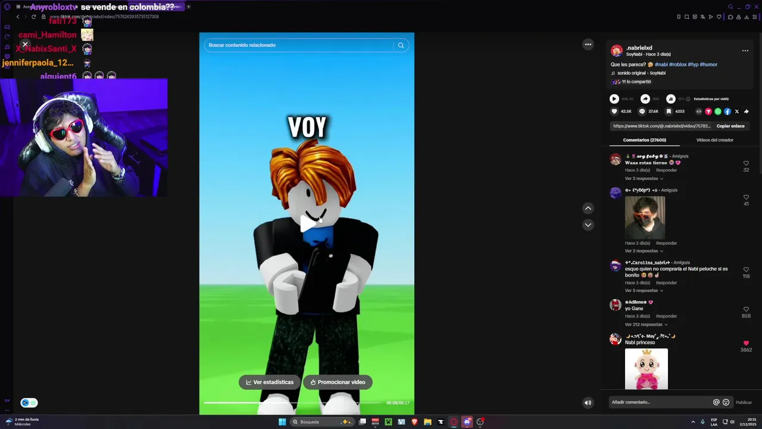The width and height of the screenshot is (762, 429).
Task: Click the taskbar 'Búsqueda' search box
Action: tap(323, 422)
